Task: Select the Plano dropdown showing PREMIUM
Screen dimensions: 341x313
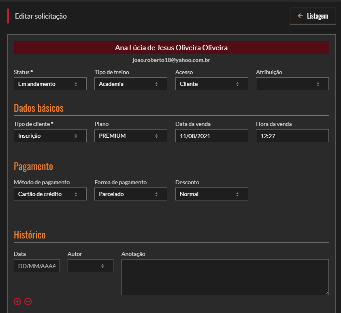Action: [130, 136]
